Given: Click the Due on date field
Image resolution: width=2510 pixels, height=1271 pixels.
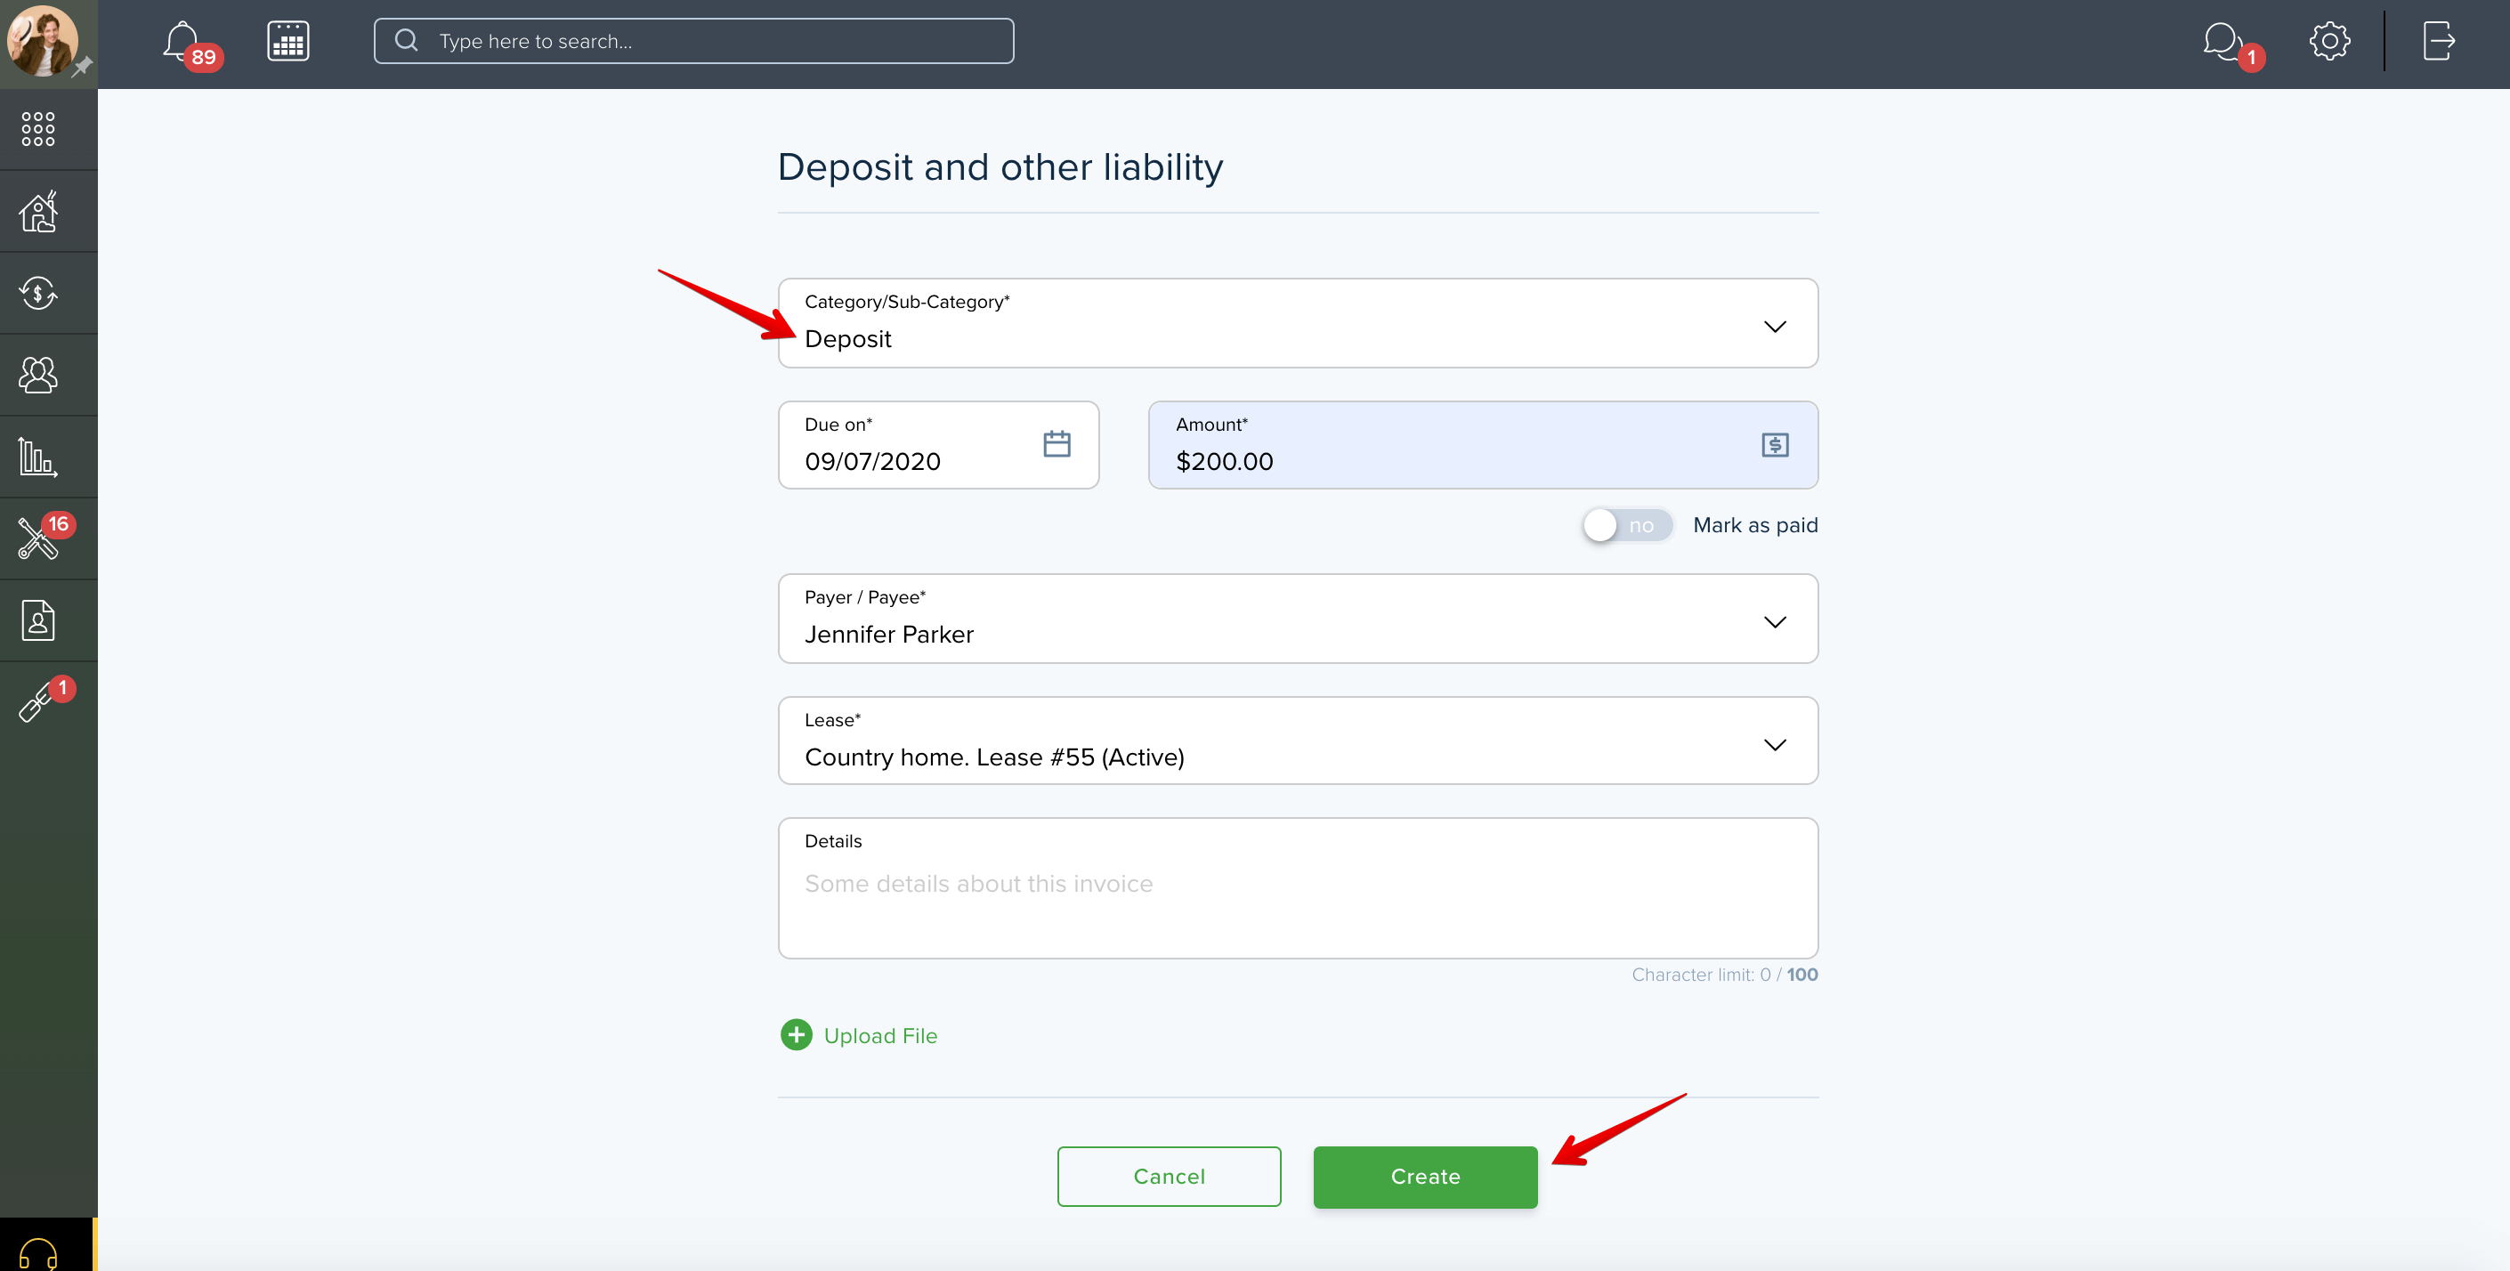Looking at the screenshot, I should pyautogui.click(x=938, y=445).
